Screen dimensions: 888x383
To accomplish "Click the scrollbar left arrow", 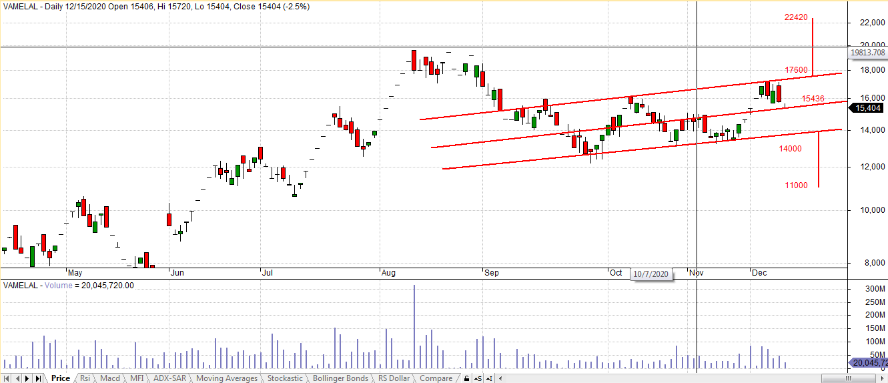I will point(500,378).
